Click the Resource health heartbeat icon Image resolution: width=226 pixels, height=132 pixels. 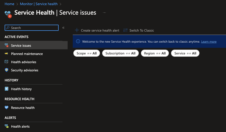point(6,108)
